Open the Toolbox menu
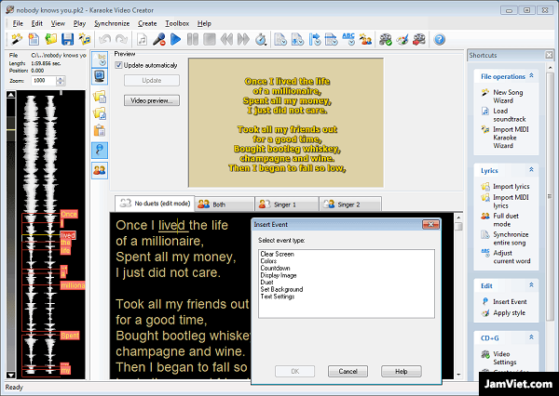The height and width of the screenshot is (396, 559). point(177,23)
